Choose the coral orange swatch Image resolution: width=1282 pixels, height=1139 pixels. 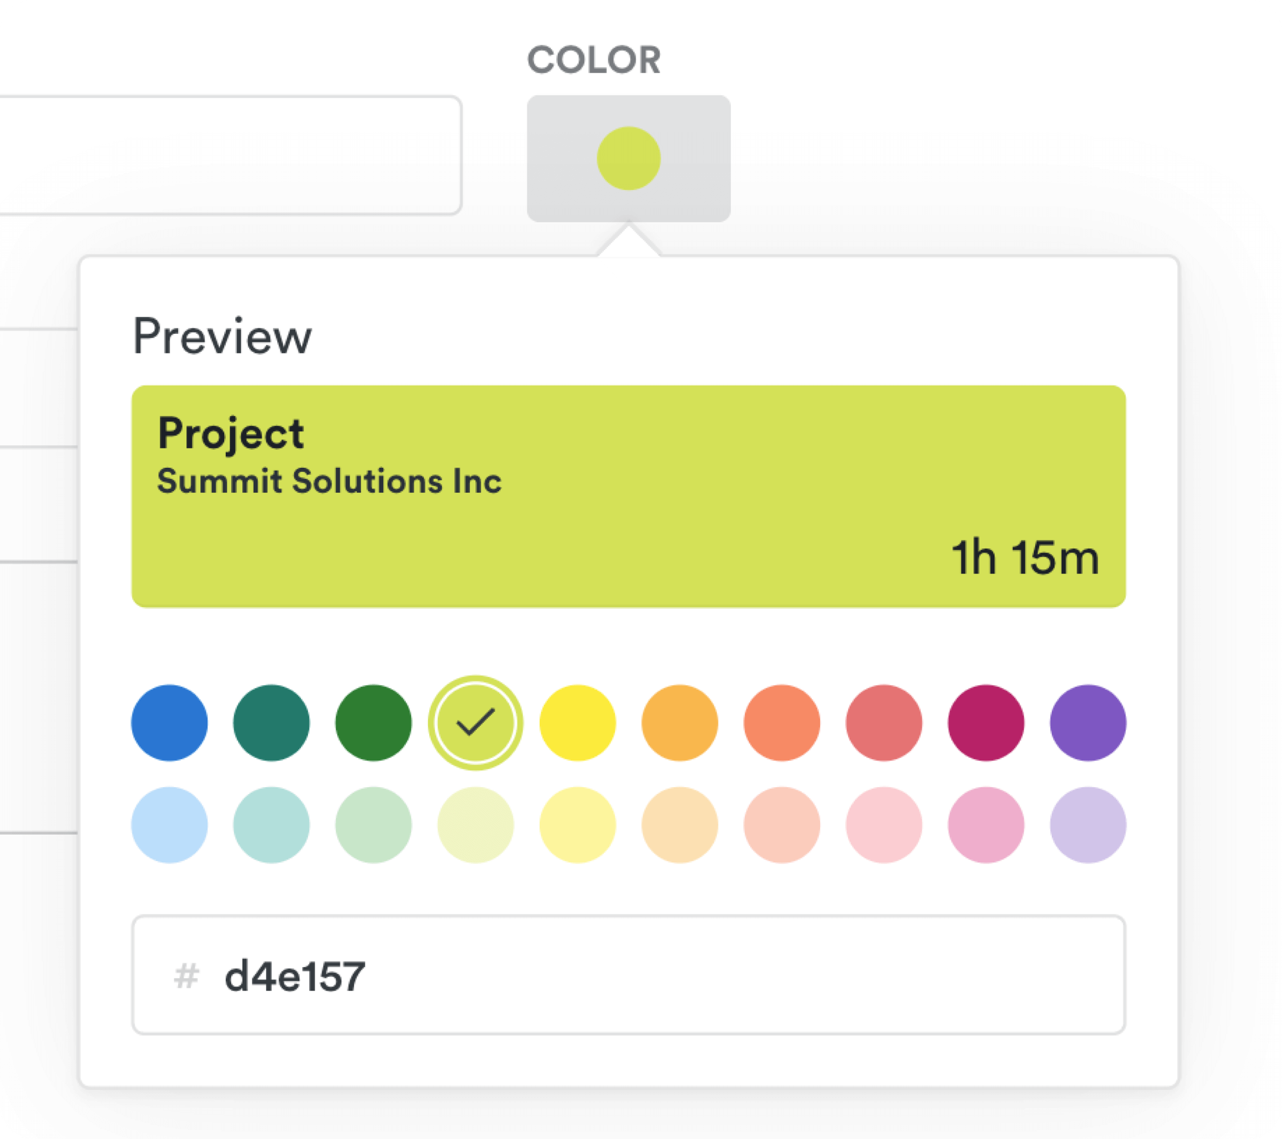tap(782, 723)
